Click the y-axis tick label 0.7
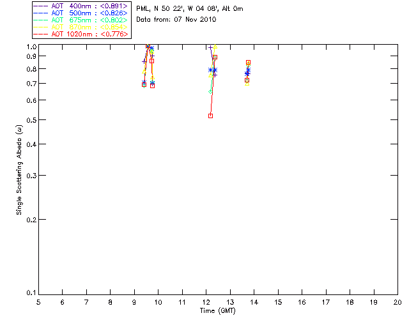The height and width of the screenshot is (327, 409). [x=31, y=84]
